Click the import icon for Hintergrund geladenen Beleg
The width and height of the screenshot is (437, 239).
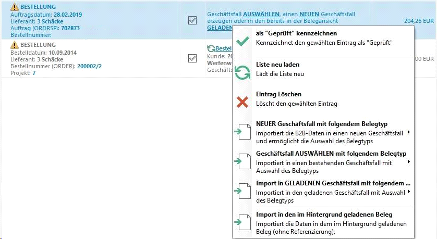[242, 222]
